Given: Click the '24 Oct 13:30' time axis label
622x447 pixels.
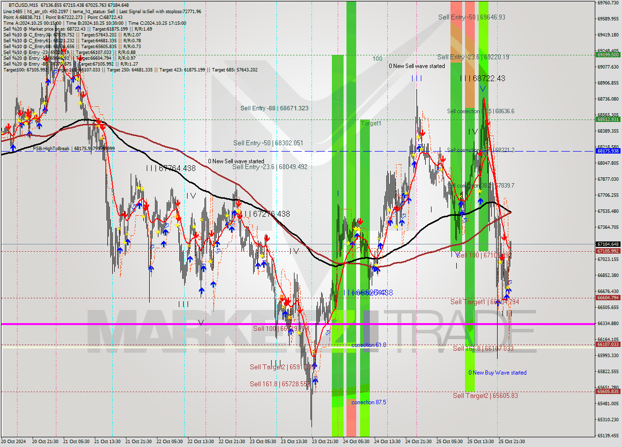Looking at the screenshot, I should point(387,442).
